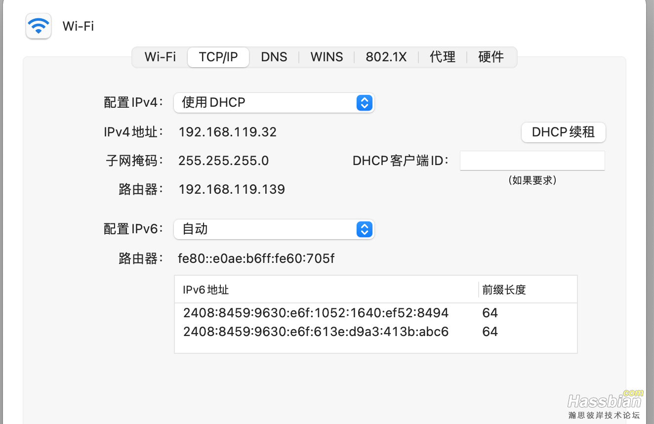Click the router address 192.168.119.139
The image size is (654, 424).
point(232,189)
